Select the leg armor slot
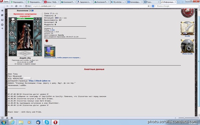This screenshot has height=125, width=200. [38, 45]
